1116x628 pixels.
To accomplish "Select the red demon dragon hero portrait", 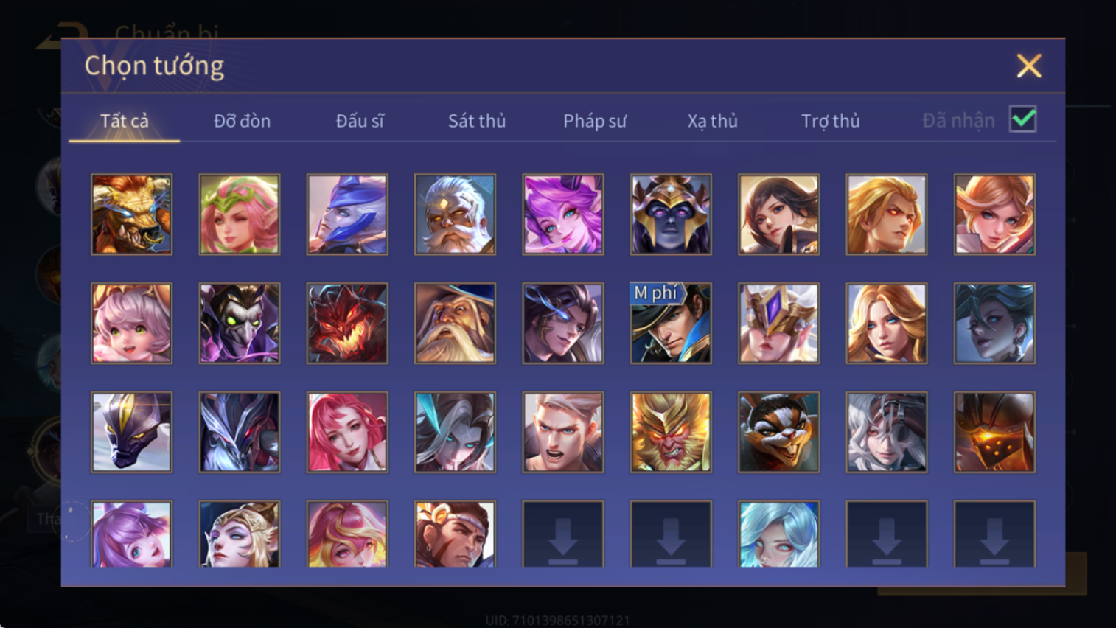I will [347, 323].
